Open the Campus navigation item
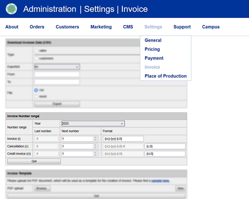 [211, 27]
